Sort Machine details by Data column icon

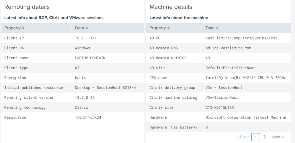pyautogui.click(x=217, y=28)
